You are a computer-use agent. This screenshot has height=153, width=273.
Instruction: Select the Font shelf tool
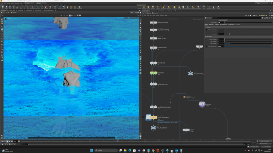(x=50, y=7)
